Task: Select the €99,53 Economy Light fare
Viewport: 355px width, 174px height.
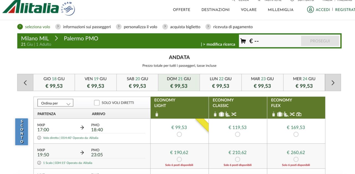Action: pyautogui.click(x=179, y=134)
